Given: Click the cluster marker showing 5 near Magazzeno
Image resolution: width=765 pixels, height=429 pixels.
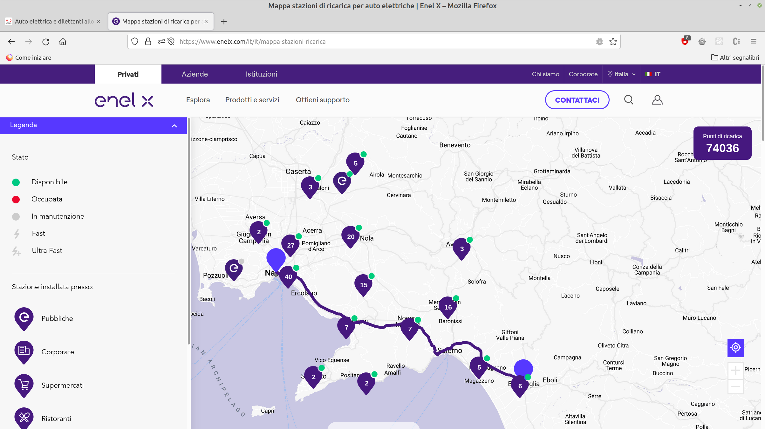Looking at the screenshot, I should [x=479, y=367].
